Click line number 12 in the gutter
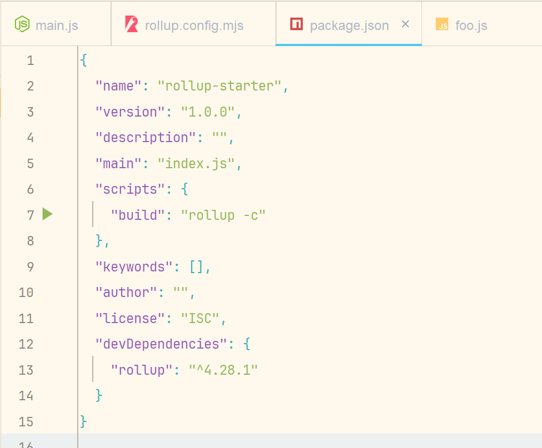The image size is (542, 448). click(x=26, y=344)
